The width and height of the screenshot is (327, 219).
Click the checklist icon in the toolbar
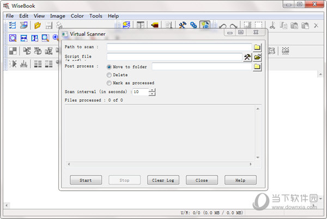pyautogui.click(x=13, y=26)
